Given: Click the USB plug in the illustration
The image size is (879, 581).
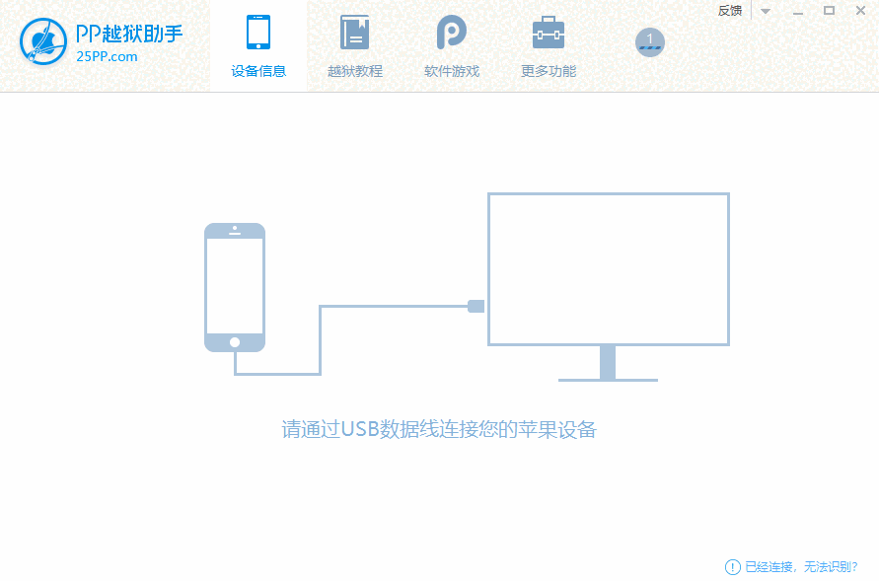Looking at the screenshot, I should pos(476,306).
